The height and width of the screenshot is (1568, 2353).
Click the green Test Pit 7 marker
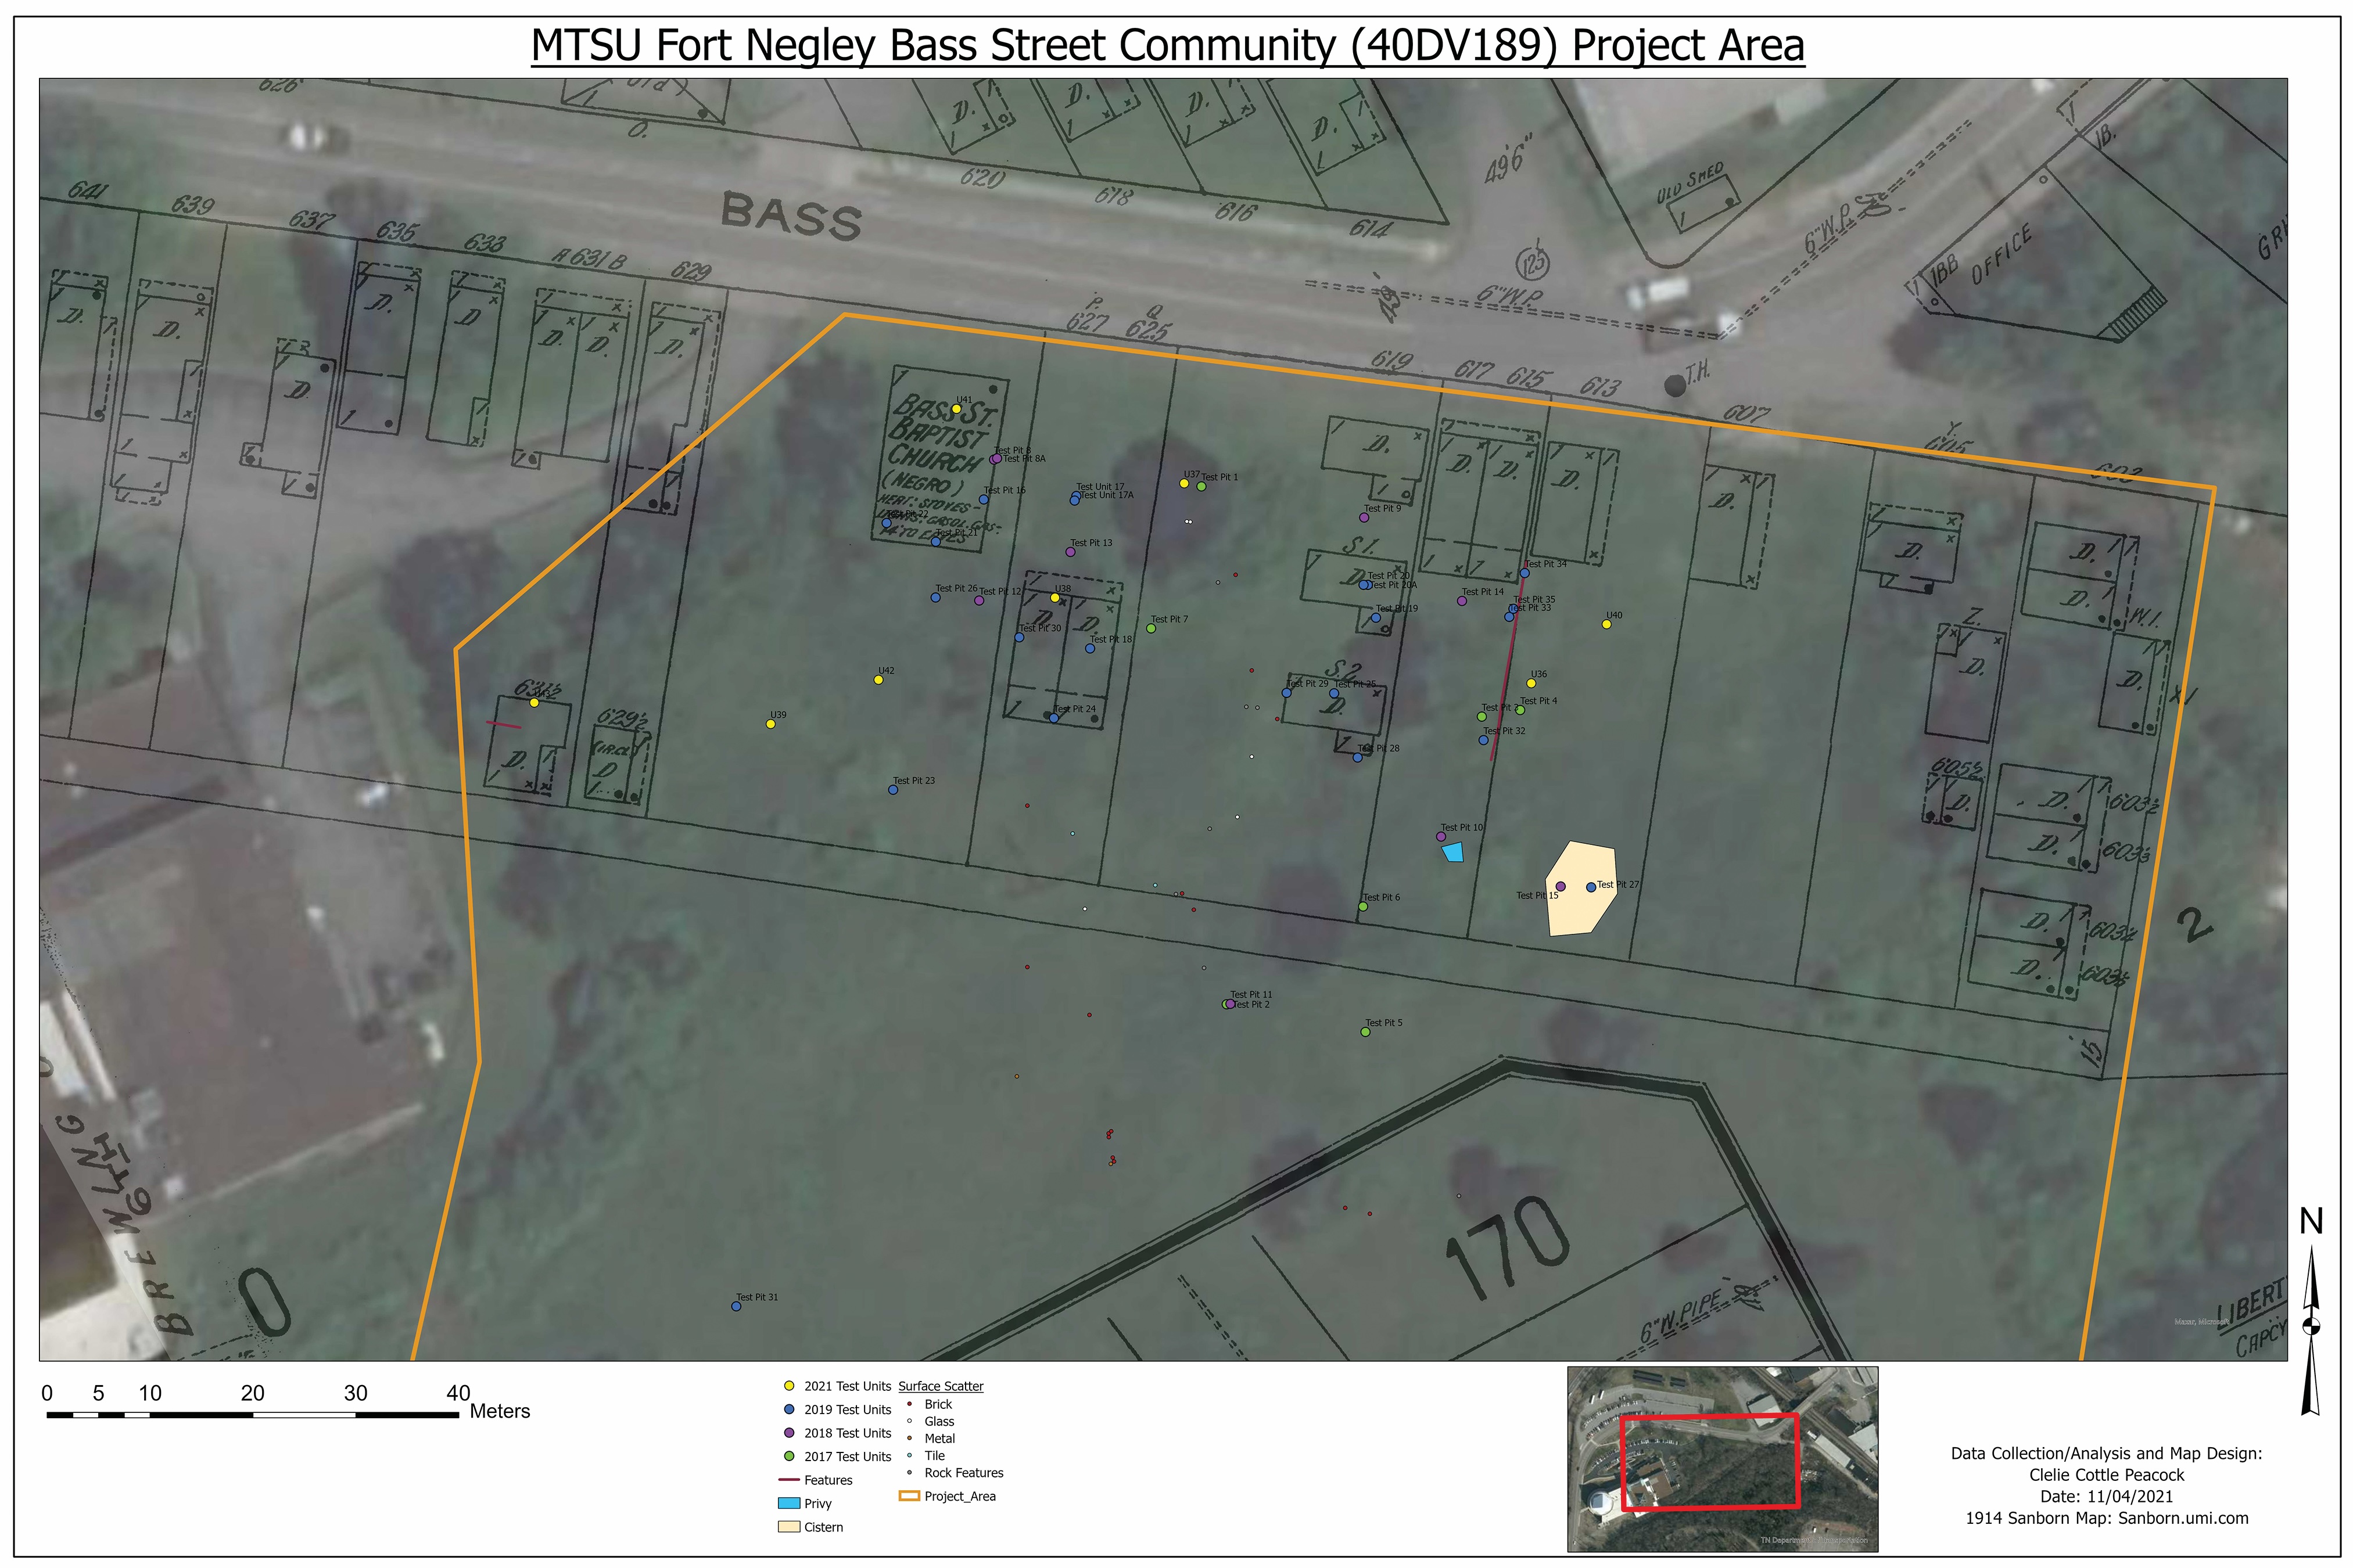[x=1150, y=629]
